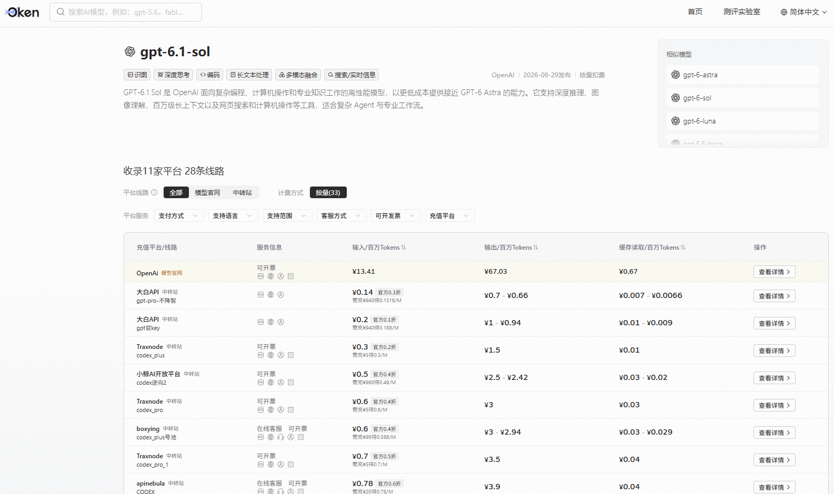Click the 搜索/实时信息 capability tag
834x494 pixels.
click(351, 75)
